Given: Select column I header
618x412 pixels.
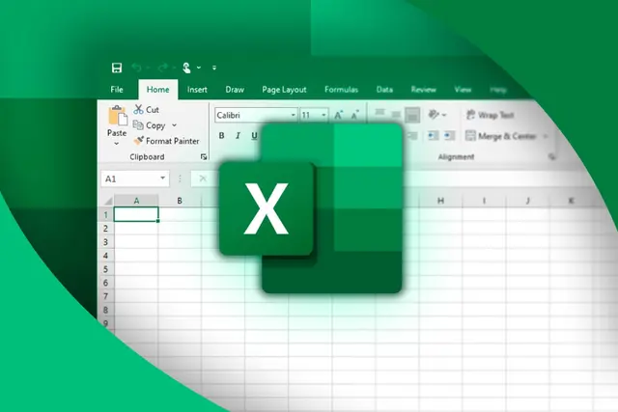Looking at the screenshot, I should 484,201.
